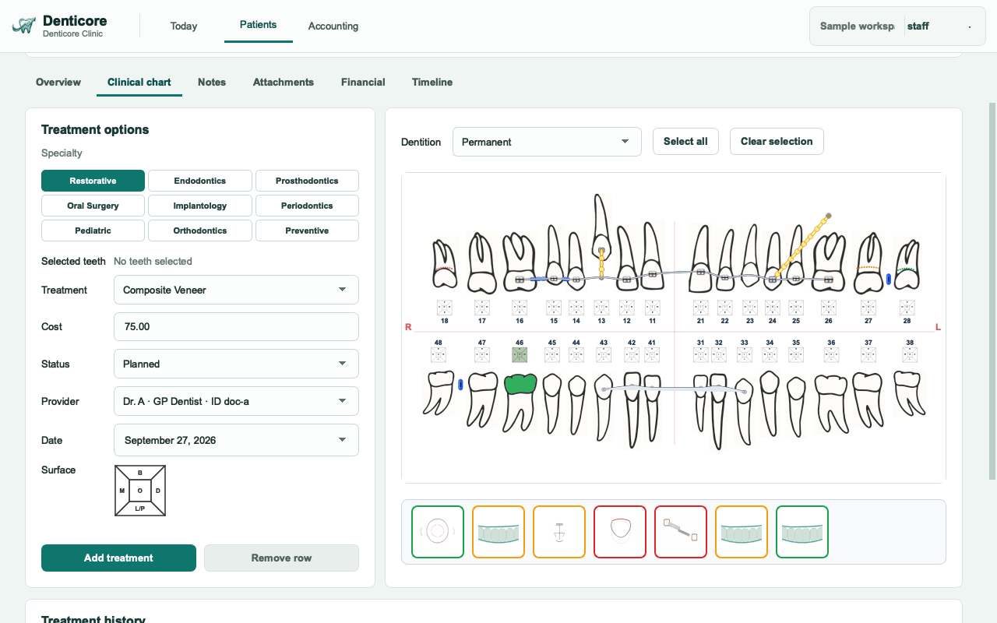Toggle occlusal O center surface
Image resolution: width=997 pixels, height=623 pixels.
click(140, 491)
